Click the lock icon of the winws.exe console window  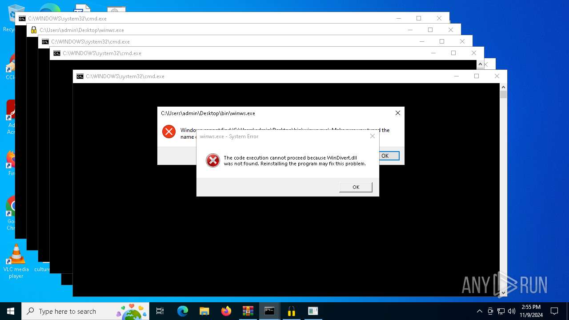click(x=34, y=30)
